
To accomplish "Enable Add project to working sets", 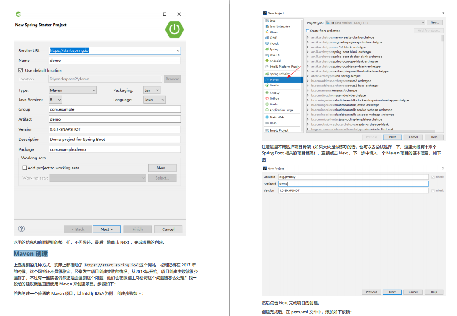I will pyautogui.click(x=25, y=168).
